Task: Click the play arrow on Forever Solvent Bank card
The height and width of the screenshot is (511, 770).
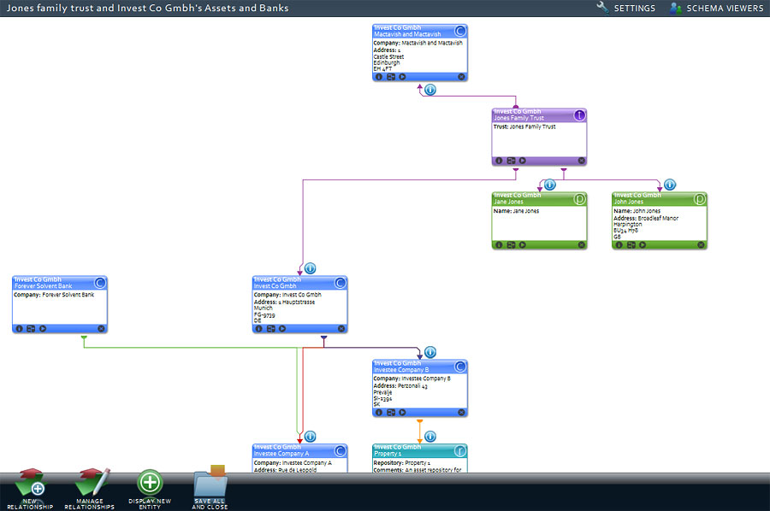Action: tap(43, 329)
